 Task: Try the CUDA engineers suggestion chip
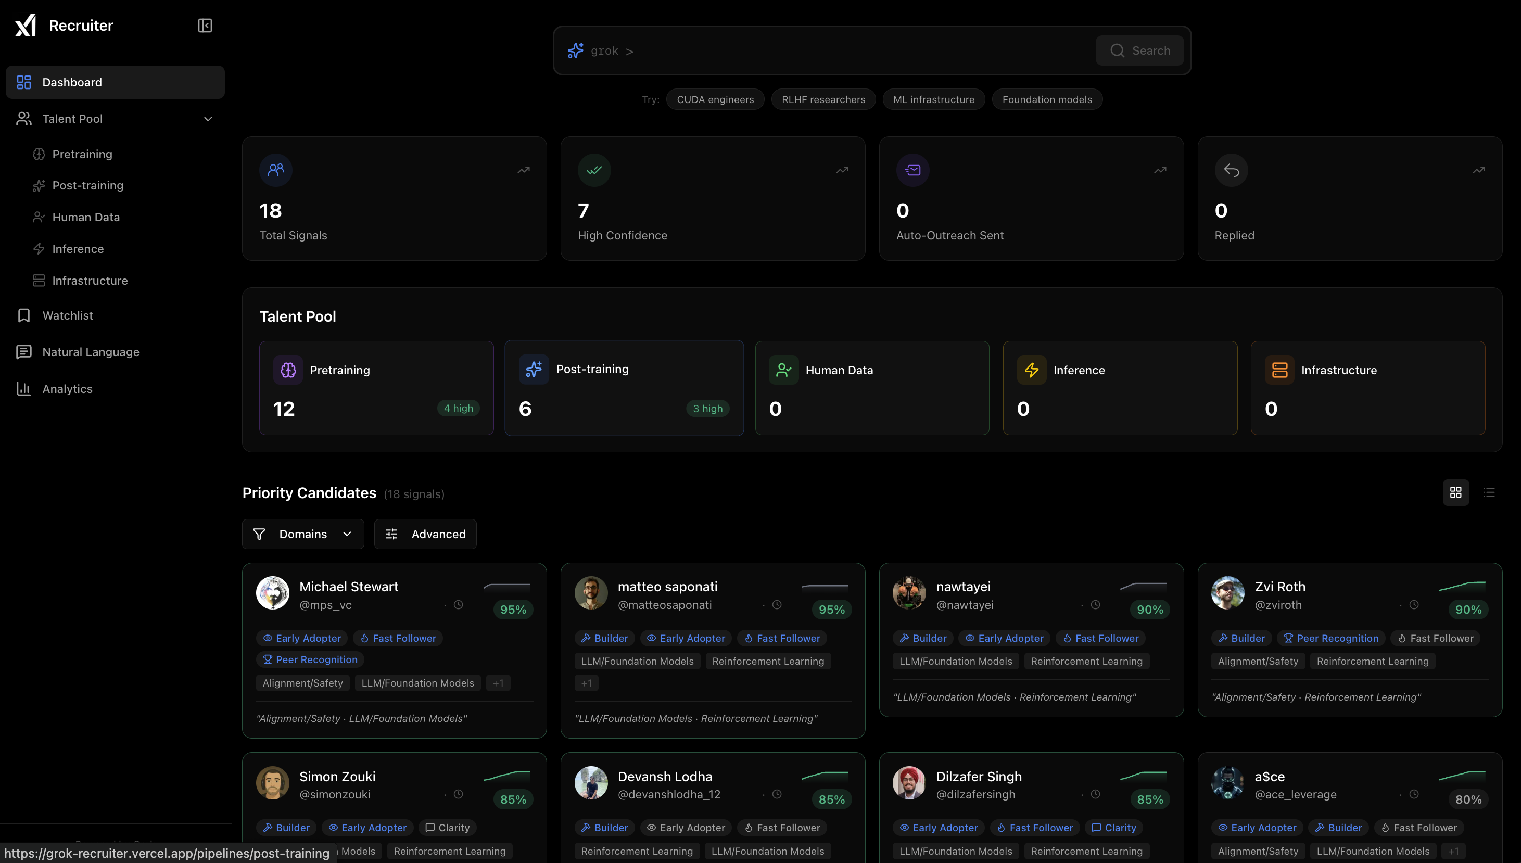coord(715,99)
